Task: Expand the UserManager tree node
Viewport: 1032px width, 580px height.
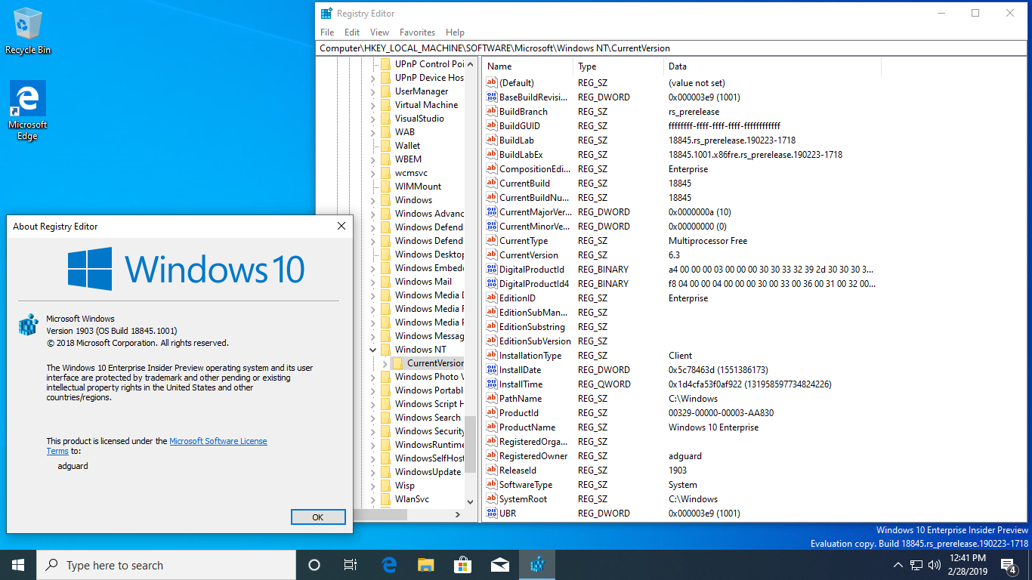Action: coord(372,91)
